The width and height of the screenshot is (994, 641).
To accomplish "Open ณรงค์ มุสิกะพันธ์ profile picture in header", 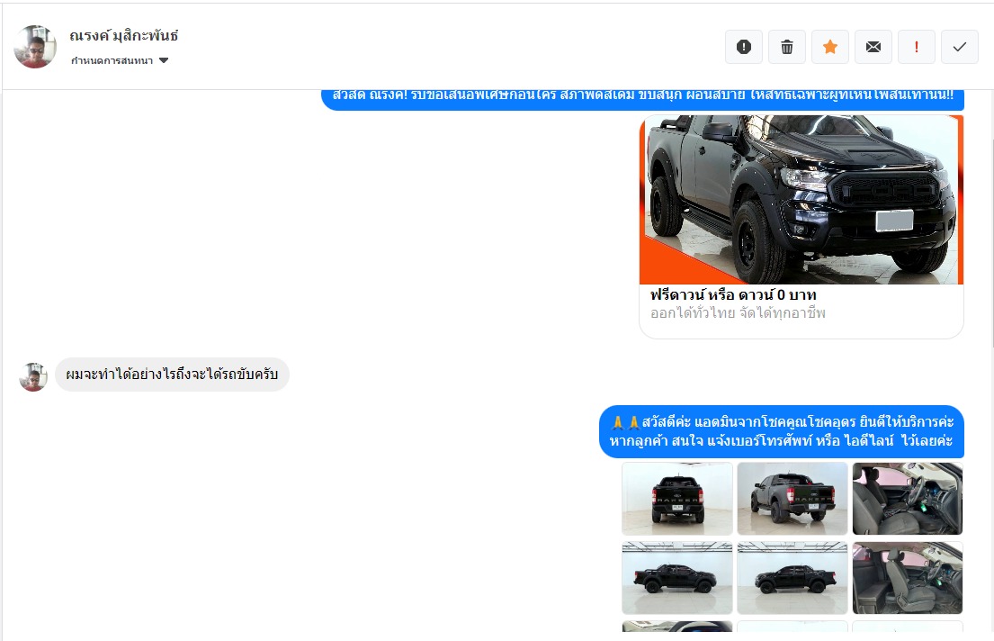I will pyautogui.click(x=35, y=47).
